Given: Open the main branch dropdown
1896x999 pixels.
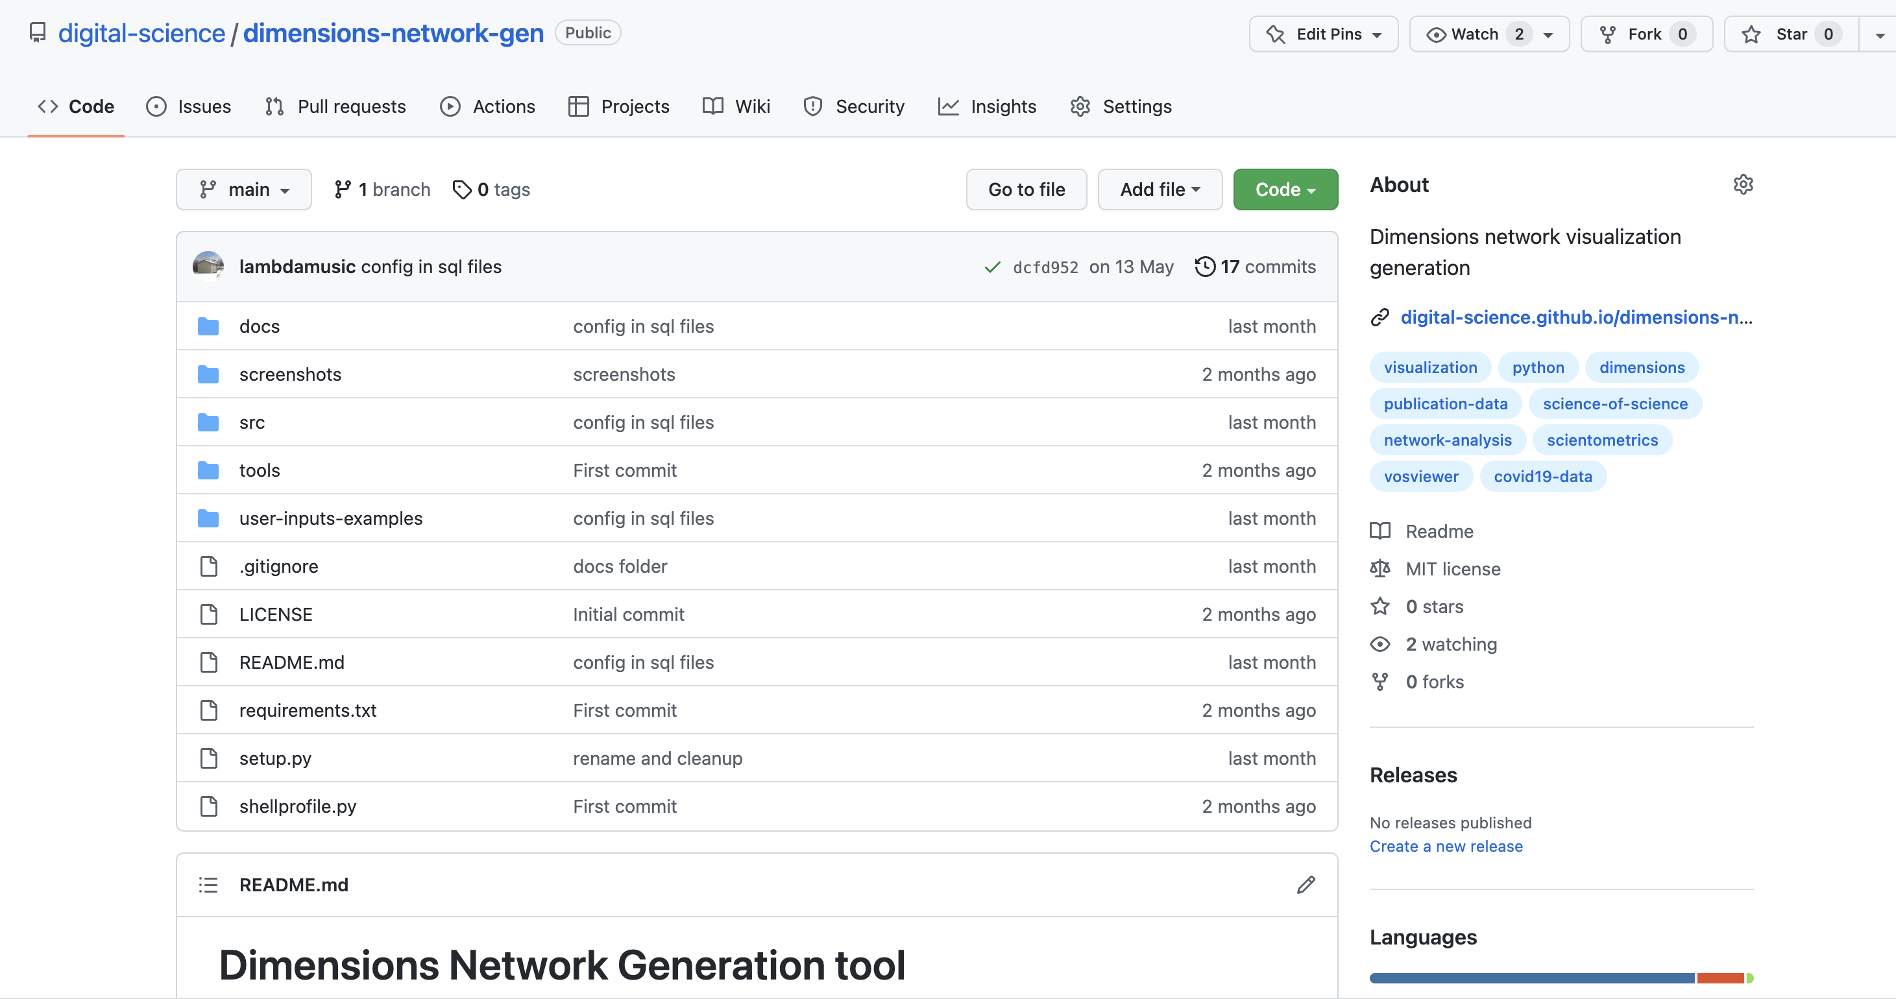Looking at the screenshot, I should [x=243, y=190].
